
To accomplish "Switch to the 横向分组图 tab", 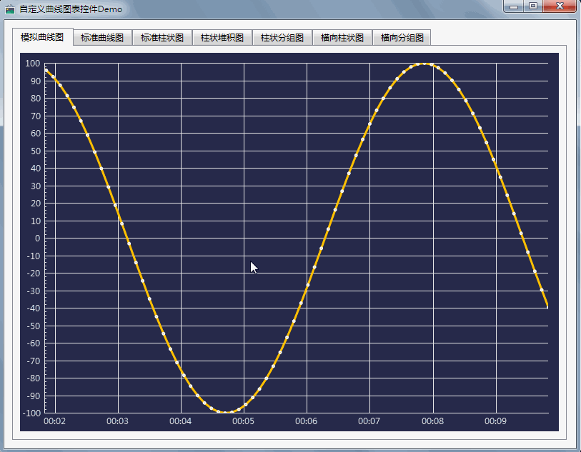I will point(402,34).
